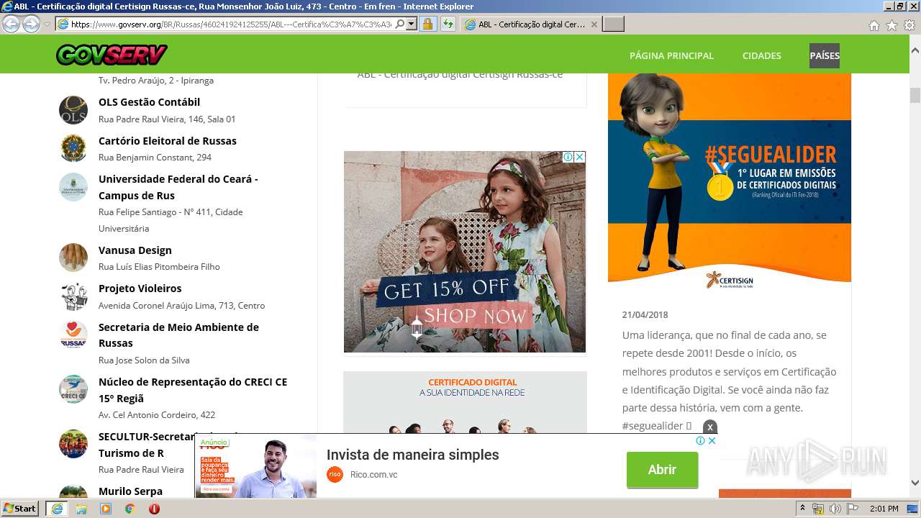
Task: Click the Get 15% Off Shop Now ad image
Action: coord(465,252)
